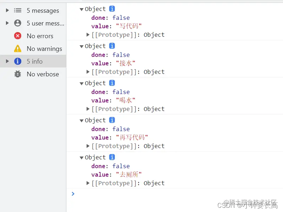Expand Prototype of the 喝水 object

pyautogui.click(x=88, y=109)
